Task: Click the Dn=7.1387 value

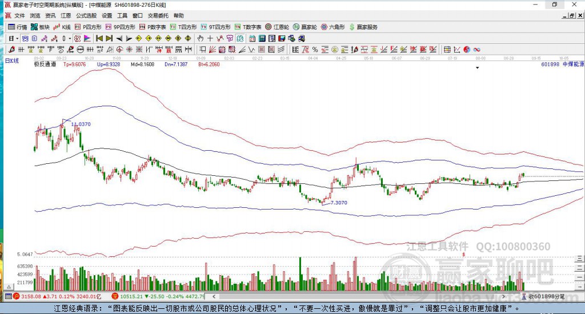Action: coord(176,64)
